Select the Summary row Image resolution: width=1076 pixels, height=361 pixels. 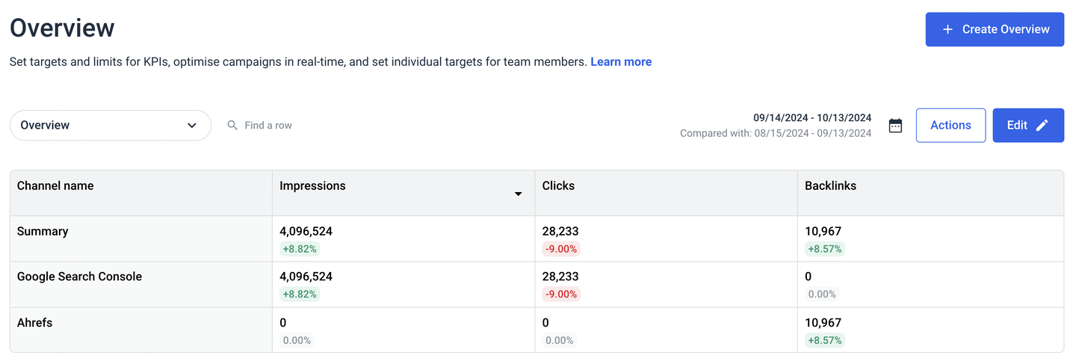tap(43, 232)
